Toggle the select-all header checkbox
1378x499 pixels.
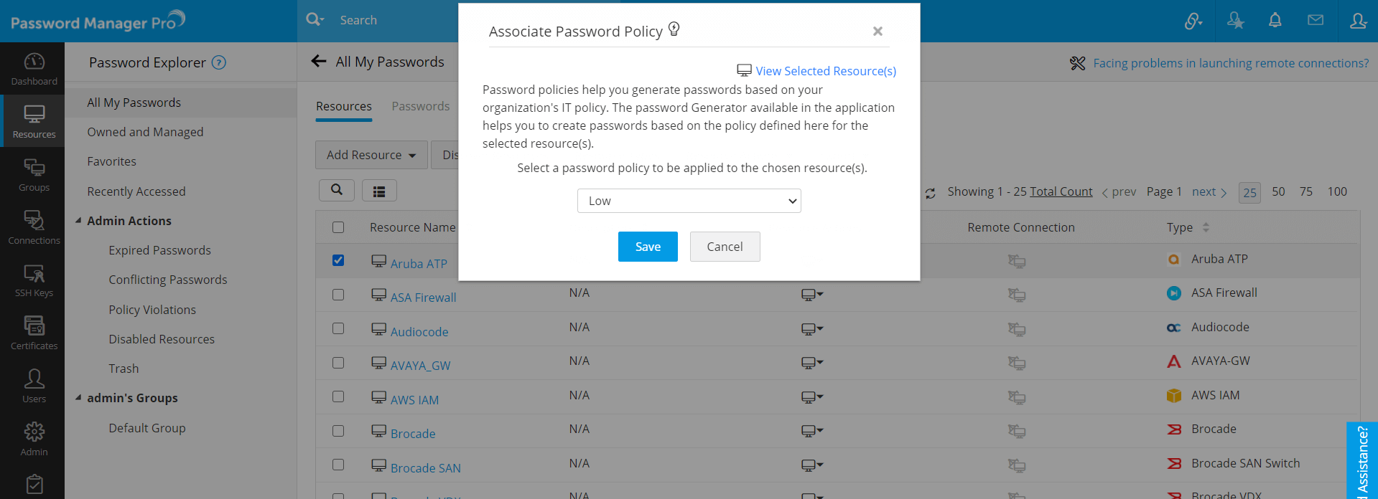tap(338, 227)
